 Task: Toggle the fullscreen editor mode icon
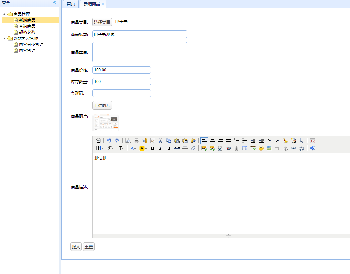click(x=313, y=141)
